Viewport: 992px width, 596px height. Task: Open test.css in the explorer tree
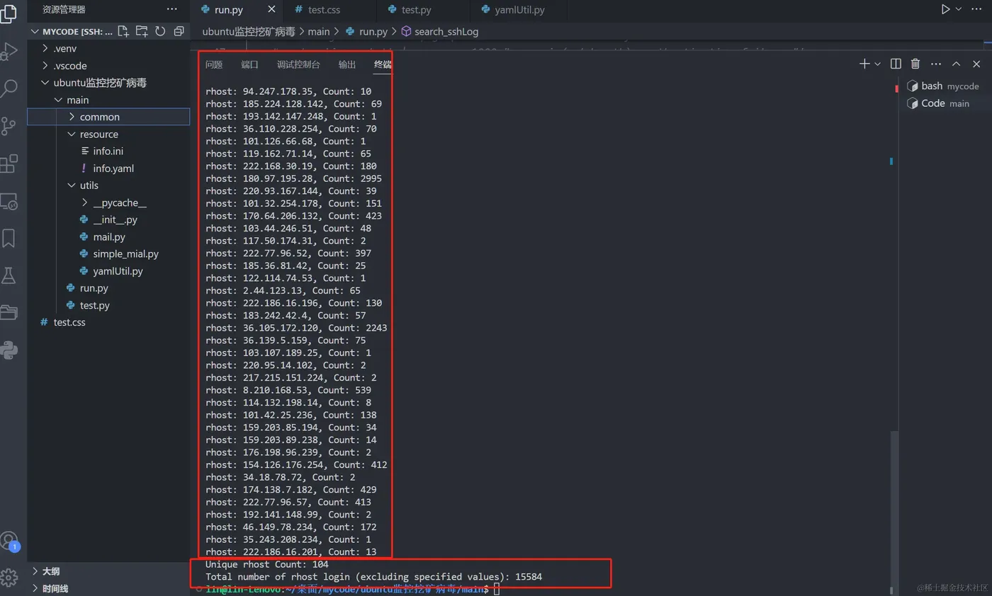(x=108, y=322)
